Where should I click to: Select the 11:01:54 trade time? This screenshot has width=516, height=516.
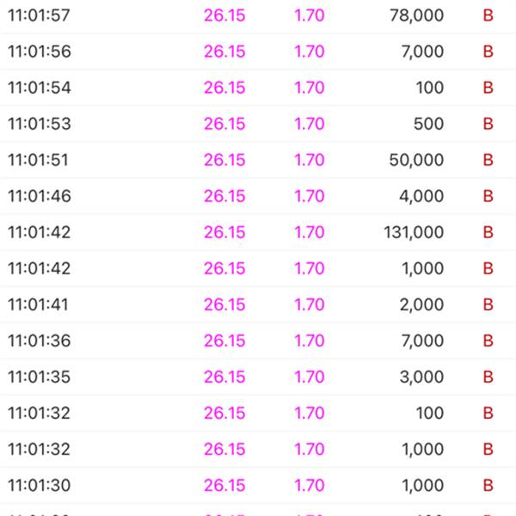[x=40, y=88]
